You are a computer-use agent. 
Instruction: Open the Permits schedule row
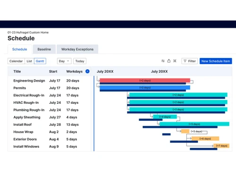pyautogui.click(x=49, y=88)
